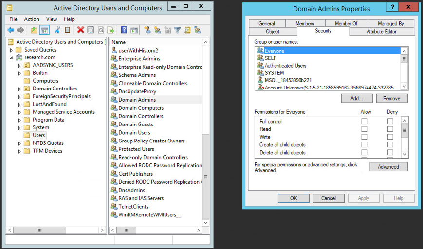Click the Account Unknown entry icon
Screen dimensions: 423x249
pos(260,88)
